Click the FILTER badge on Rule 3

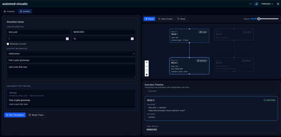point(247,32)
